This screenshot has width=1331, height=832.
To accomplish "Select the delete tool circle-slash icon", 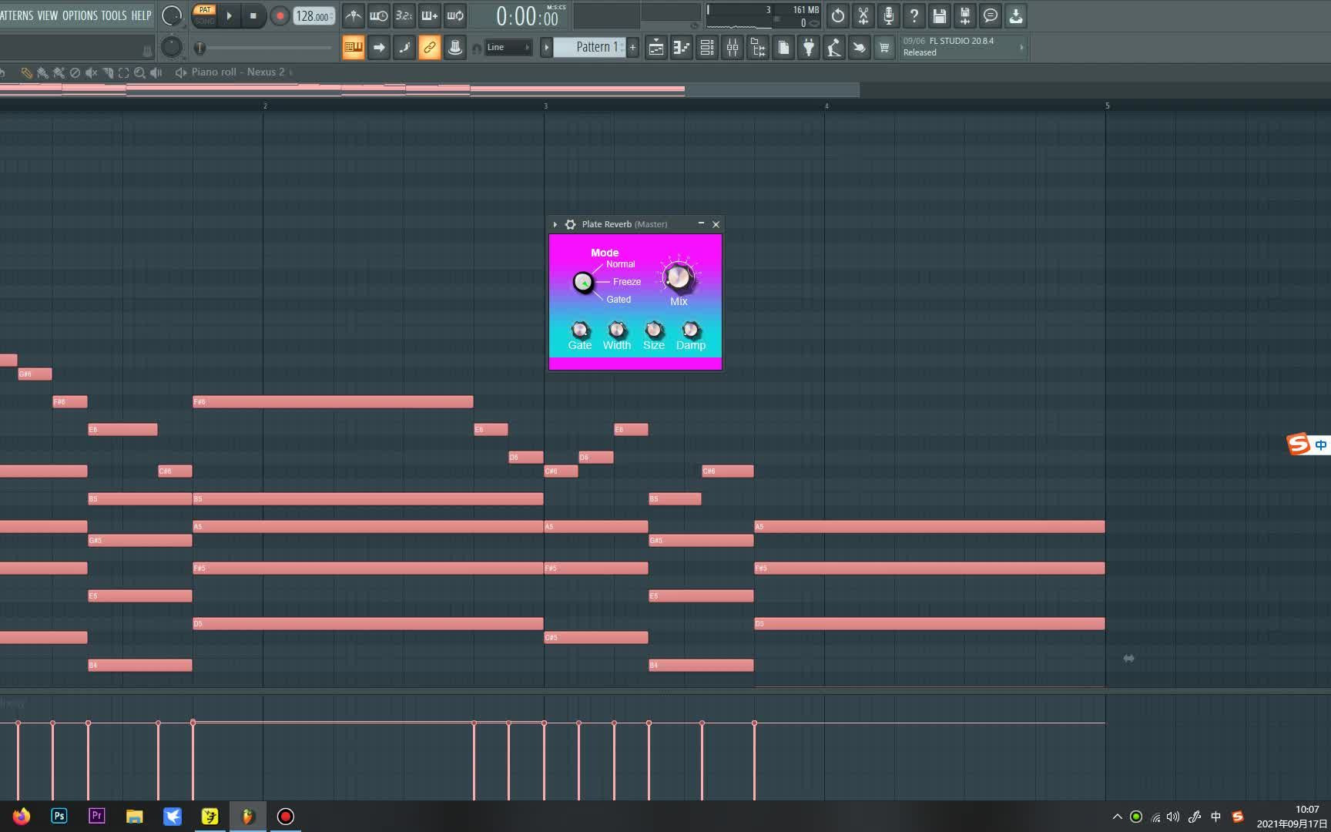I will pyautogui.click(x=75, y=72).
